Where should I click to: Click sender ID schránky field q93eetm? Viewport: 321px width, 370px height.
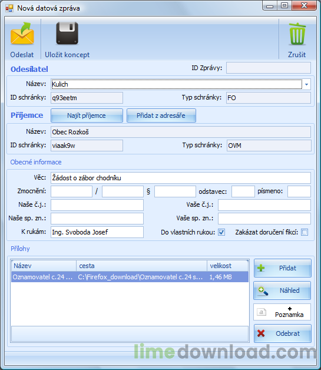(x=87, y=98)
